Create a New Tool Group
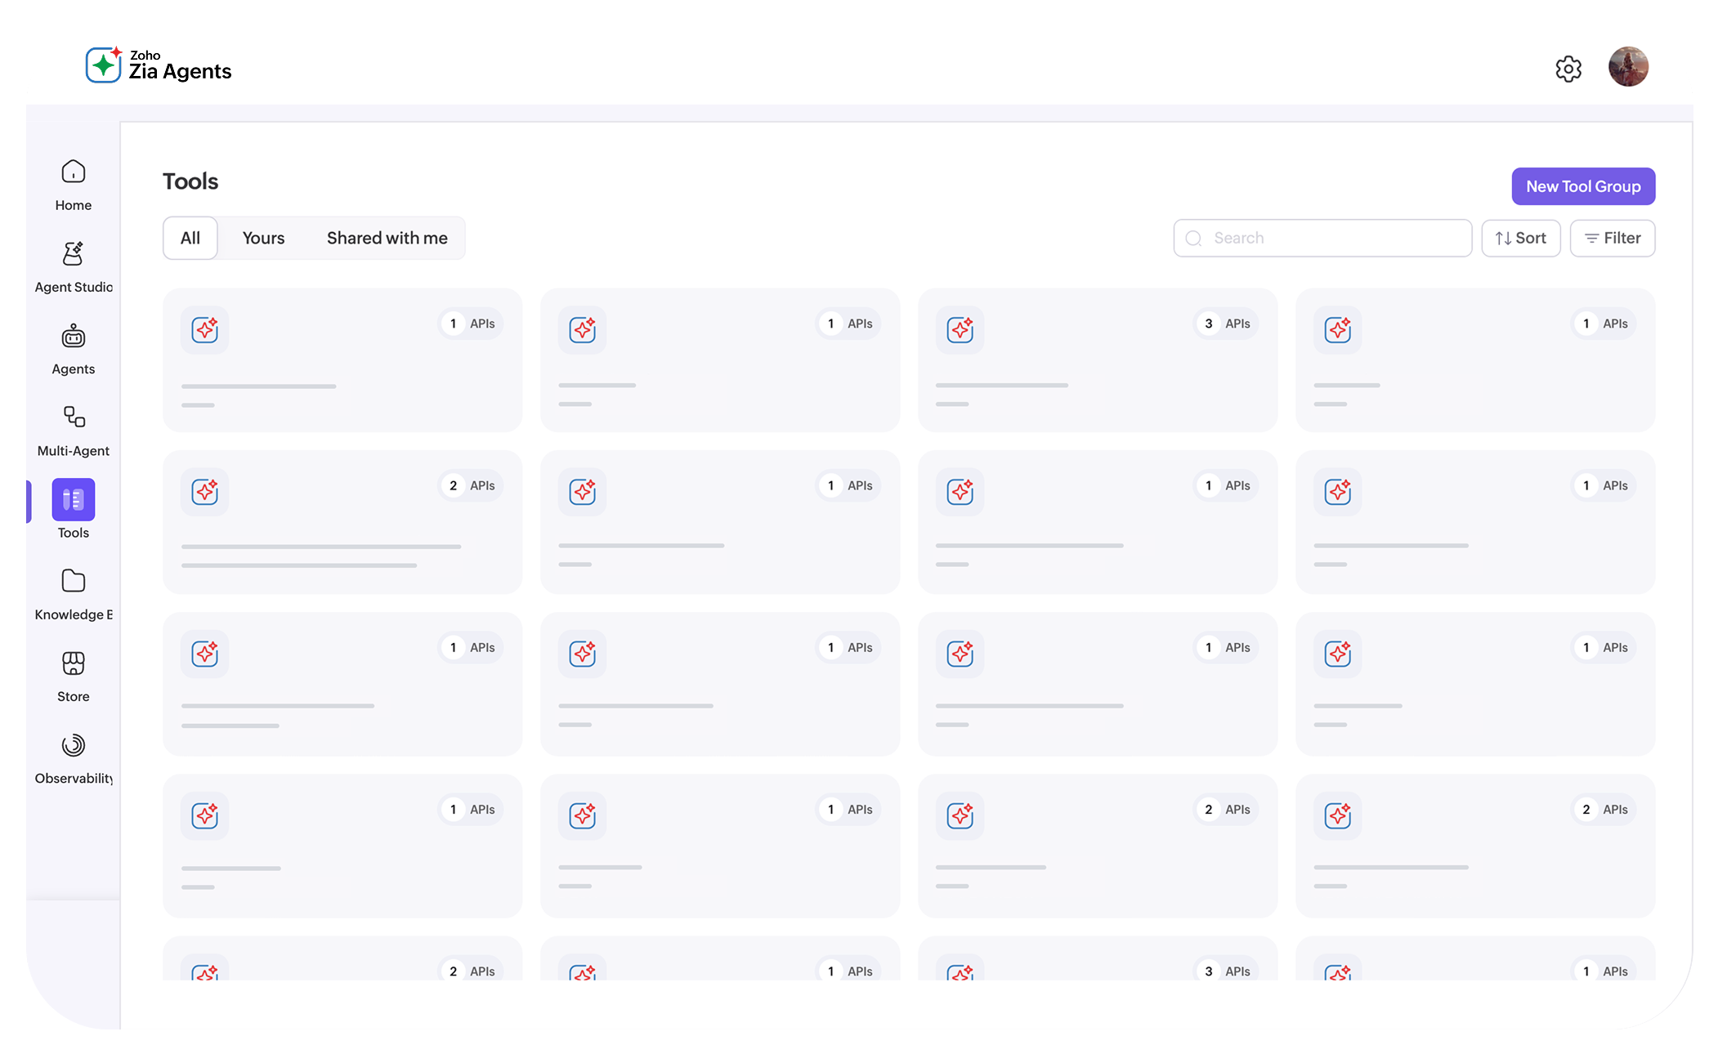This screenshot has width=1718, height=1054. pos(1582,186)
